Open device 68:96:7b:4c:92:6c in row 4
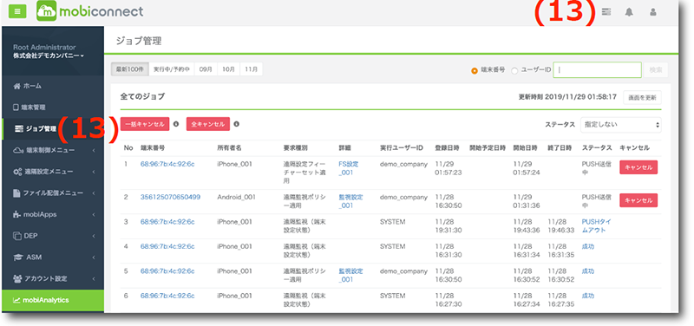The height and width of the screenshot is (326, 694). click(x=167, y=246)
